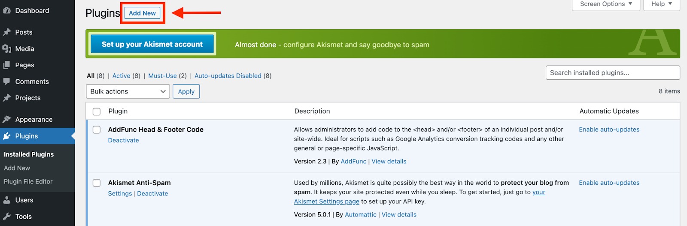Image resolution: width=687 pixels, height=226 pixels.
Task: Click the Tools wrench icon
Action: 7,217
